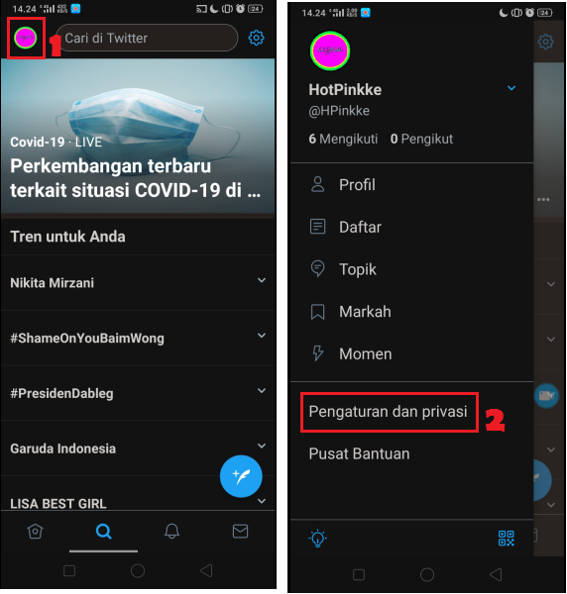Expand account switcher arrow beside HotPinkke

[511, 88]
